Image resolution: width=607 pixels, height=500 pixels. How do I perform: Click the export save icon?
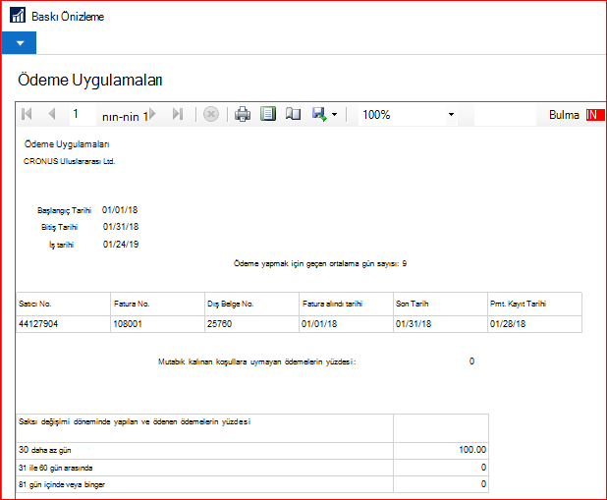(319, 114)
